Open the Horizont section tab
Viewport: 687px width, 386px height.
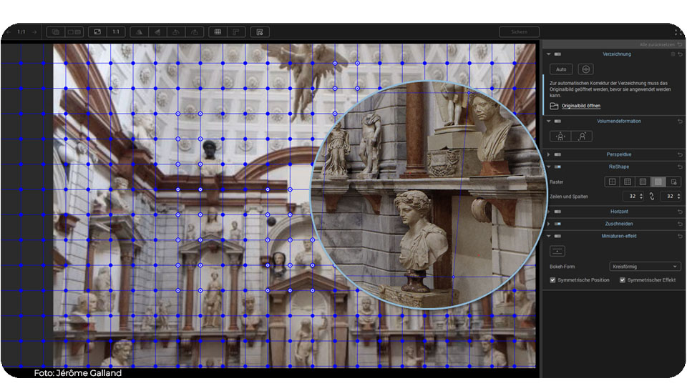619,212
